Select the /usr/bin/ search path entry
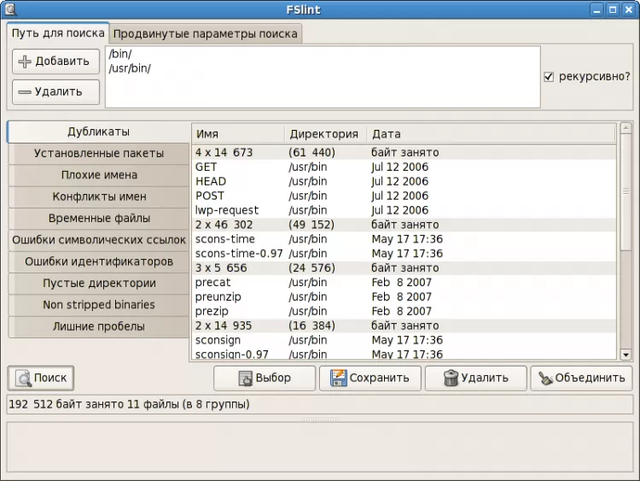 [x=130, y=68]
